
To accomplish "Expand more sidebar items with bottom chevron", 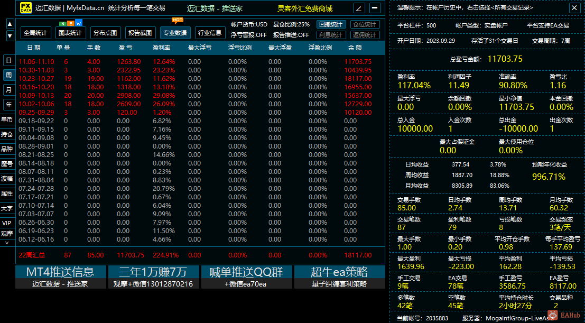I will click(x=7, y=243).
